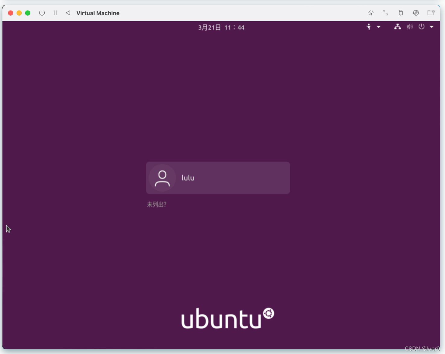Click the wired network status icon
This screenshot has width=445, height=354.
[398, 27]
